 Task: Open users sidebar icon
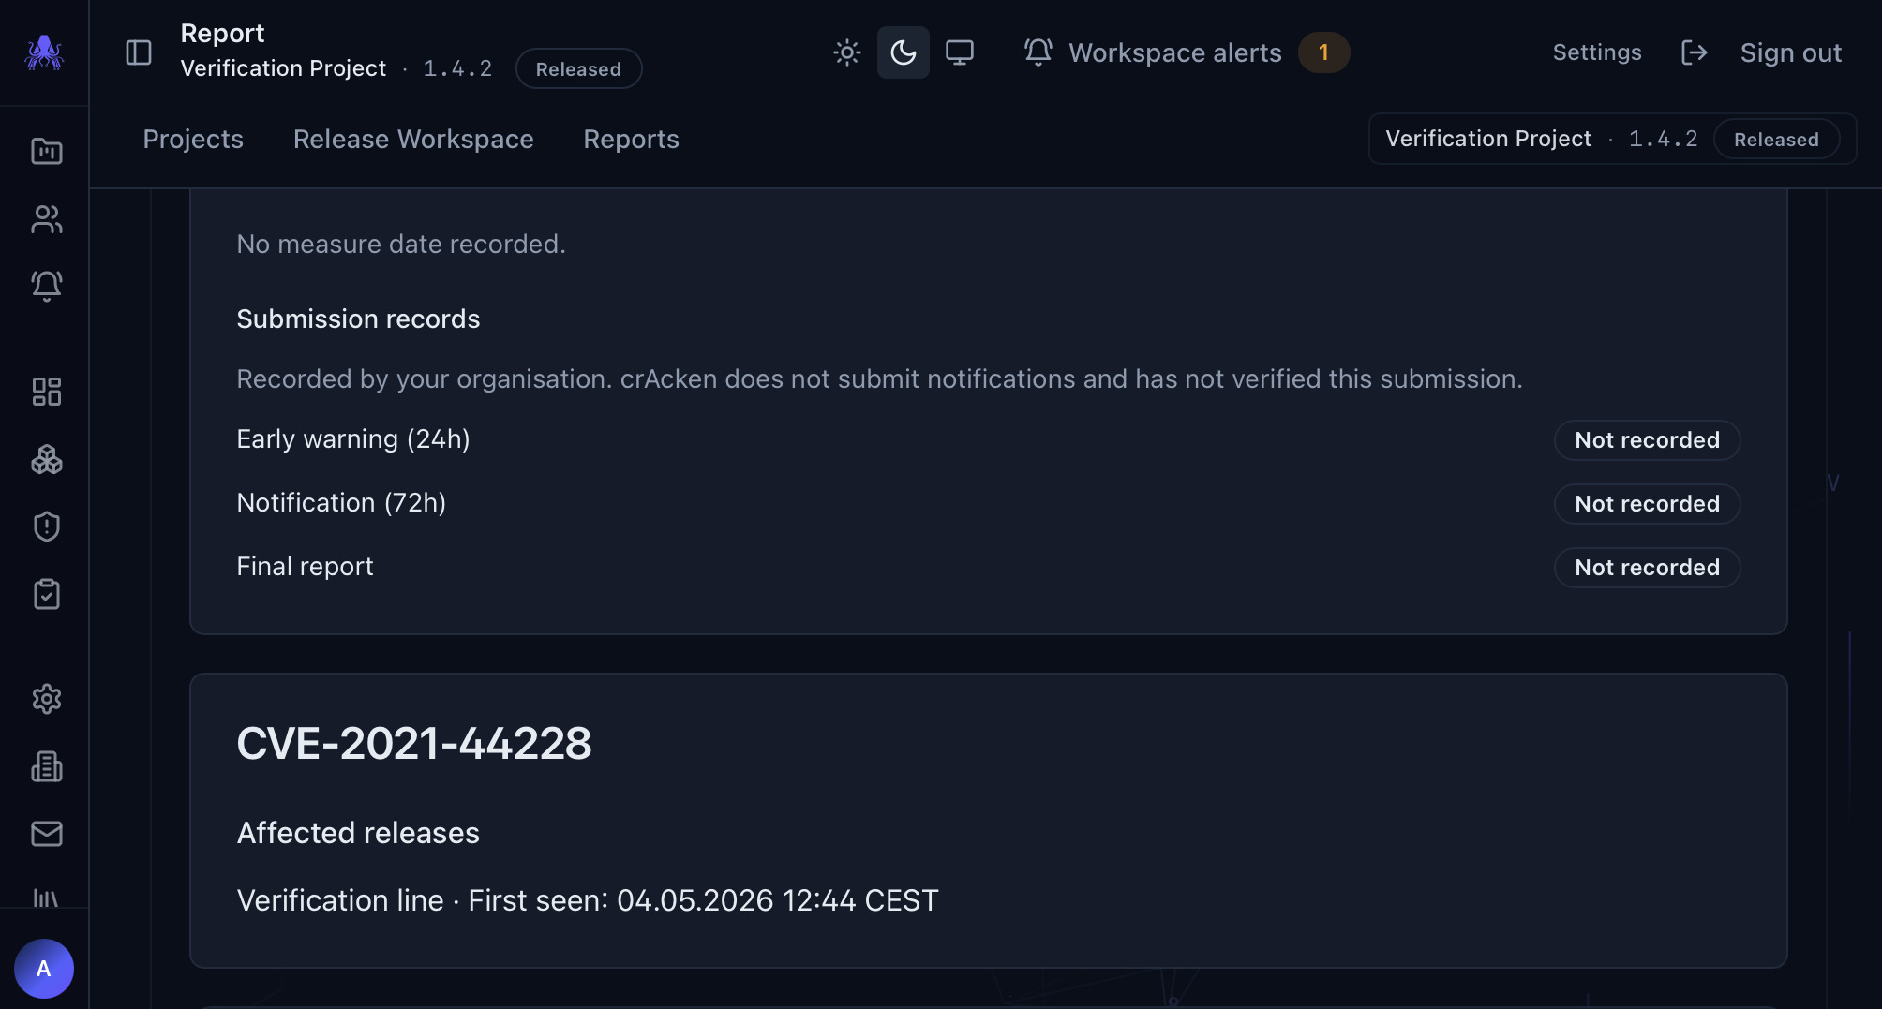pos(46,218)
